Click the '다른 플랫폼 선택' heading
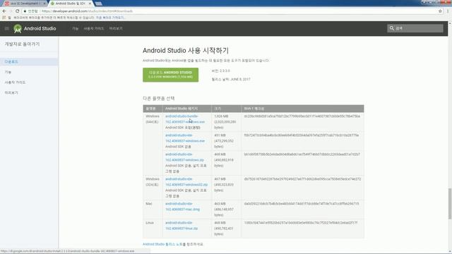This screenshot has height=254, width=452. (x=159, y=99)
